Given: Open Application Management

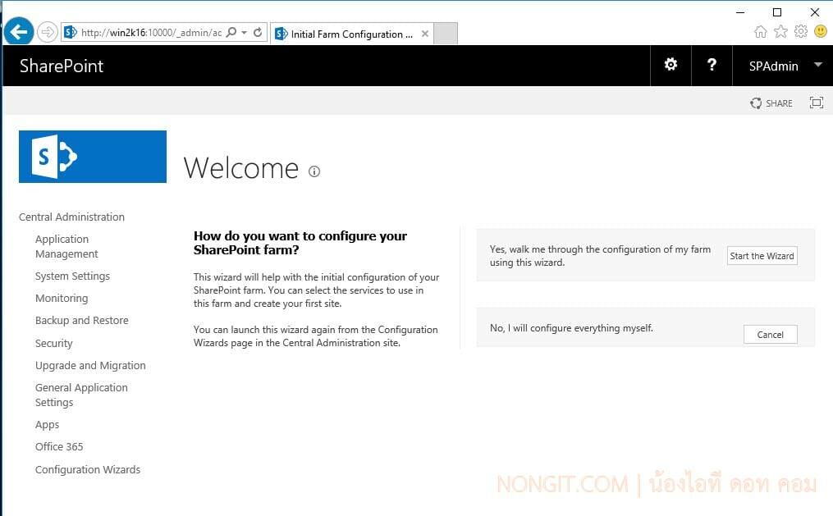Looking at the screenshot, I should pos(66,246).
